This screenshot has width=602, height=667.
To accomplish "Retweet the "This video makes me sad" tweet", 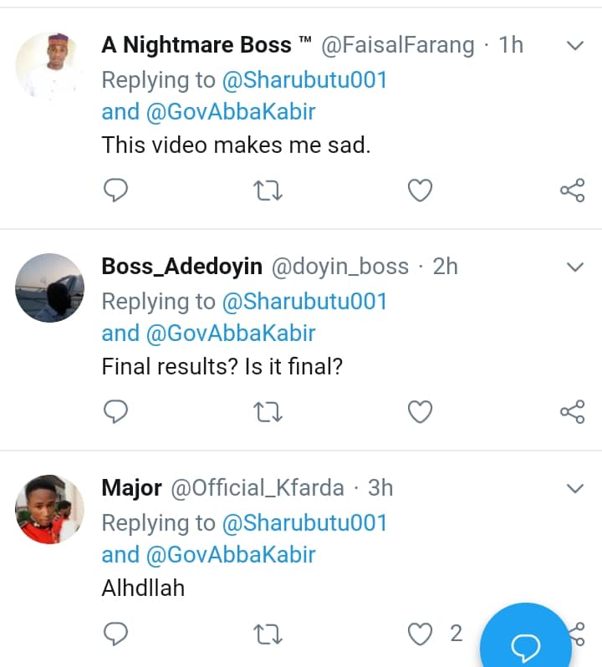I will tap(268, 191).
